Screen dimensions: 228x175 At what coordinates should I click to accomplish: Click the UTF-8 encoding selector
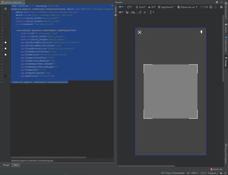point(204,173)
